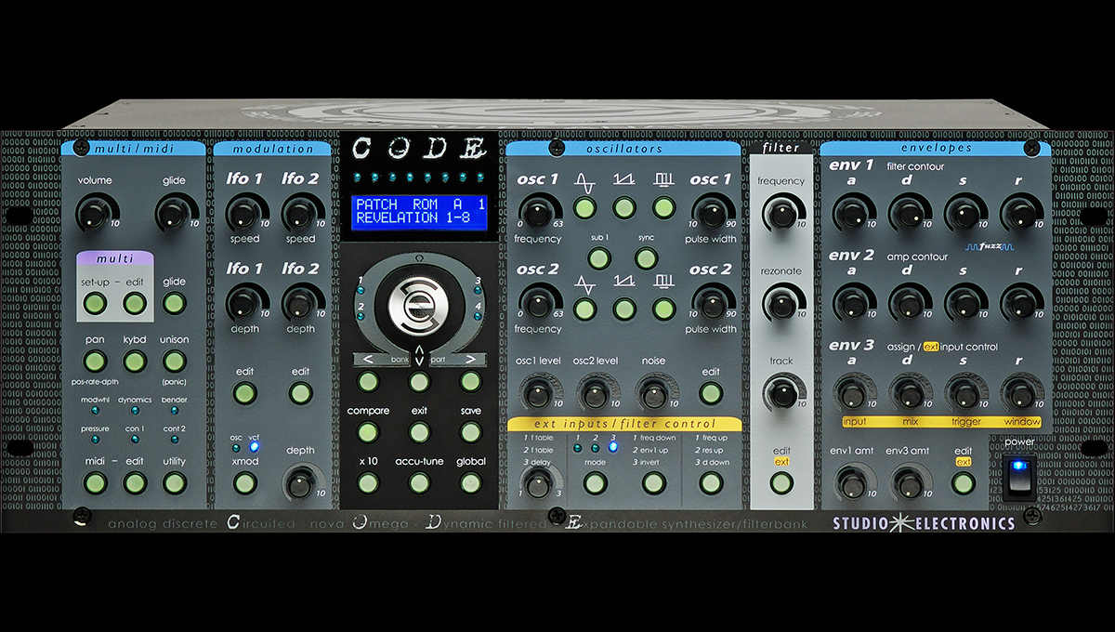
Task: Click the button under the part right arrow
Action: click(471, 381)
